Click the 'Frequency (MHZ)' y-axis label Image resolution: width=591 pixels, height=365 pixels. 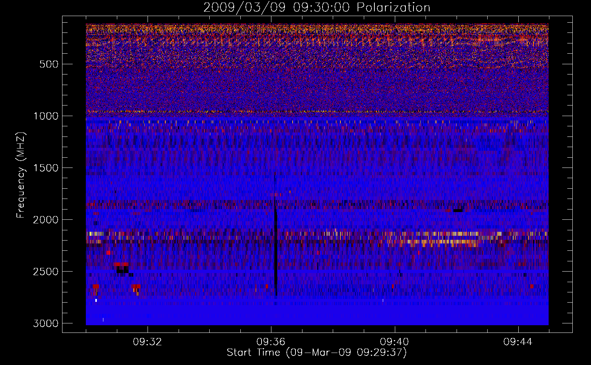(21, 175)
